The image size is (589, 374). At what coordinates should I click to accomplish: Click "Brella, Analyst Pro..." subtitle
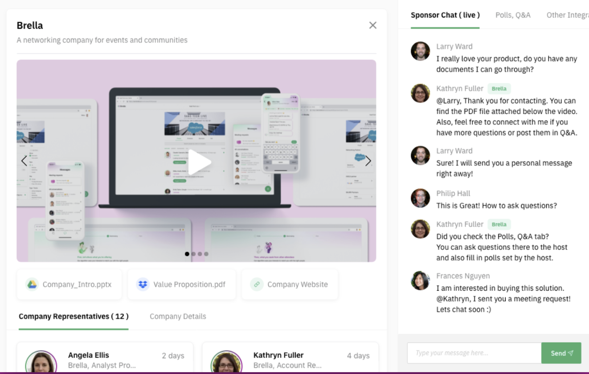pos(102,366)
